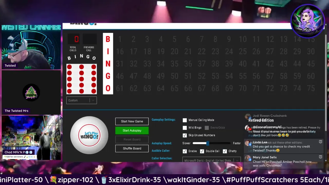Click the red letter O on the board
Screen dimensions: 329x185
click(x=108, y=88)
